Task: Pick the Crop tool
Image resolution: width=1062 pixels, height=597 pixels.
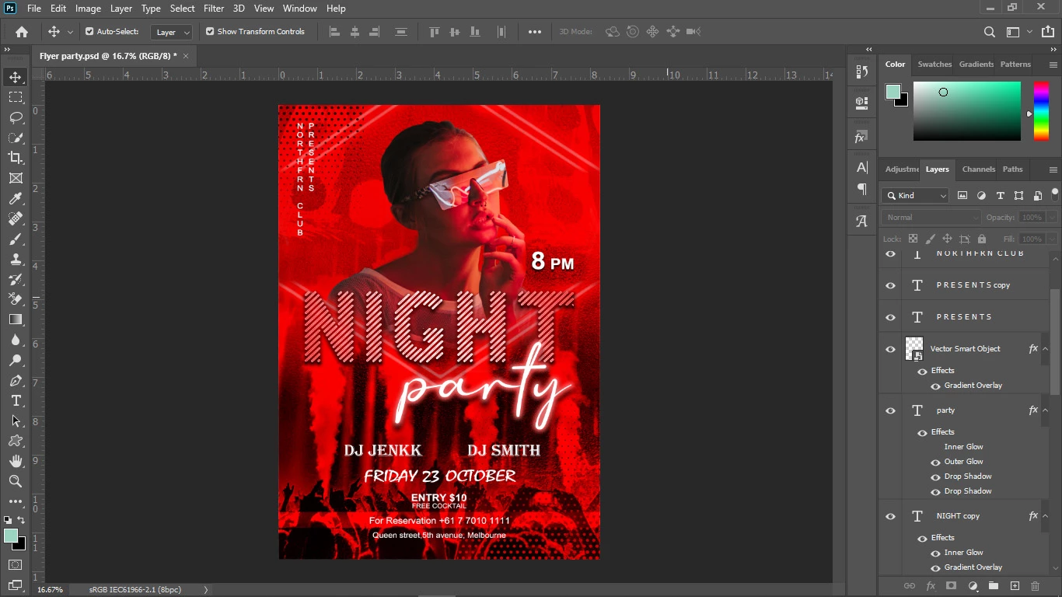Action: (x=16, y=158)
